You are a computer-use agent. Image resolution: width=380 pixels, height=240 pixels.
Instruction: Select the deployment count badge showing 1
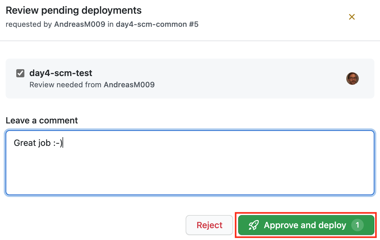[x=357, y=225]
